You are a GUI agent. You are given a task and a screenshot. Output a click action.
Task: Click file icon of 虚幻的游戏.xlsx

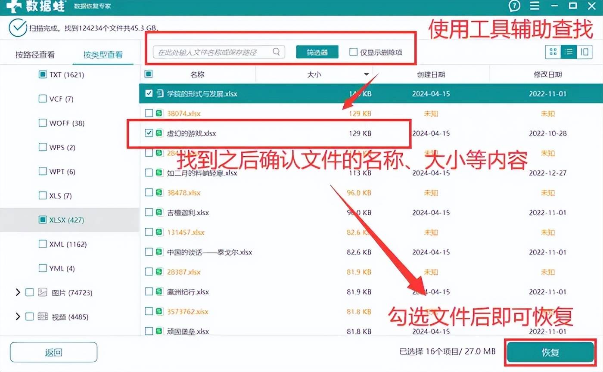pos(159,133)
